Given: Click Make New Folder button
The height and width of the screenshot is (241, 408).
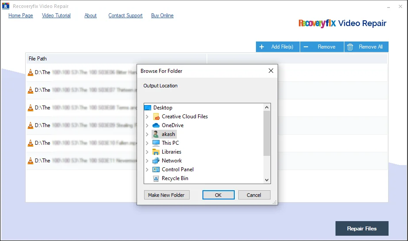Looking at the screenshot, I should coord(166,195).
